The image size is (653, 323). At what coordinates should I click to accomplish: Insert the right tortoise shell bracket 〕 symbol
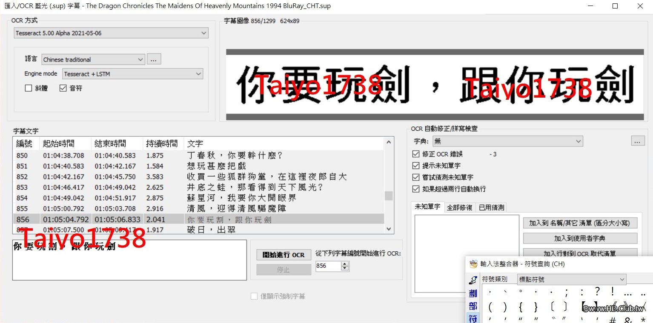click(x=565, y=306)
